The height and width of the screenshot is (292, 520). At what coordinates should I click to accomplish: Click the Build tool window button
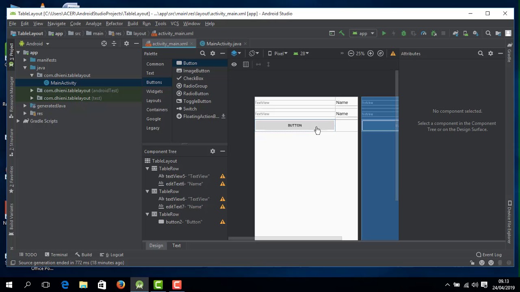[83, 255]
